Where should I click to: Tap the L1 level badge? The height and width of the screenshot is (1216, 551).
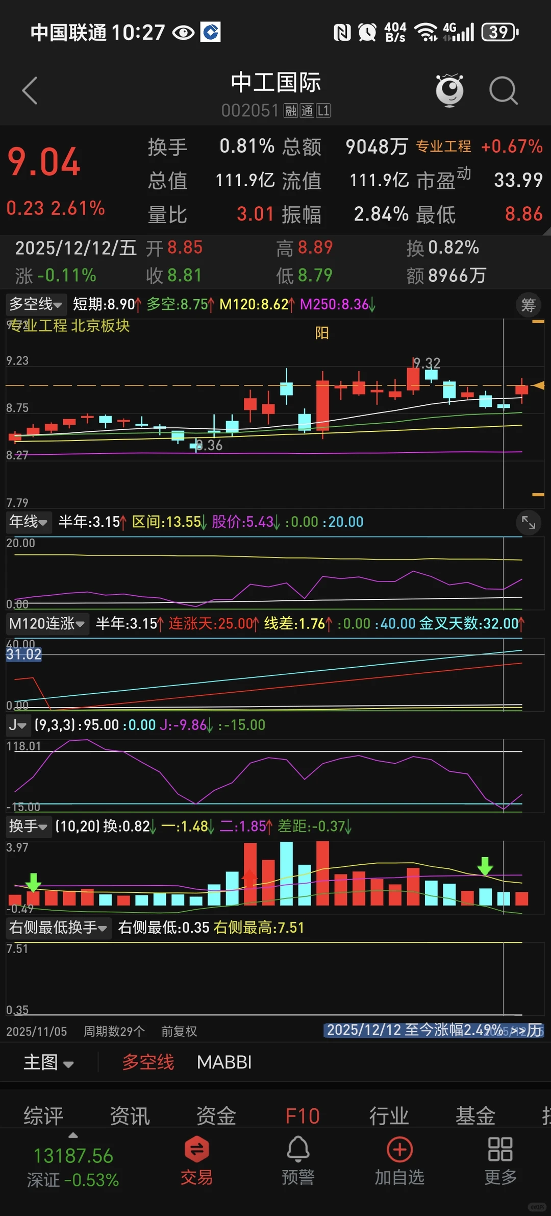click(x=323, y=111)
